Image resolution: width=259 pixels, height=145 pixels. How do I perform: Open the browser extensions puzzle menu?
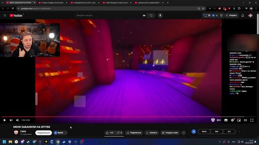(239, 8)
